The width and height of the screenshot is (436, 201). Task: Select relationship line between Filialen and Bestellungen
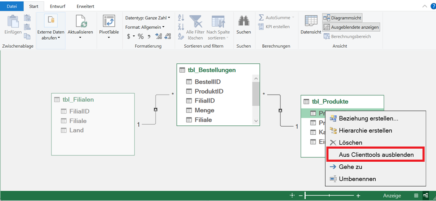[156, 109]
